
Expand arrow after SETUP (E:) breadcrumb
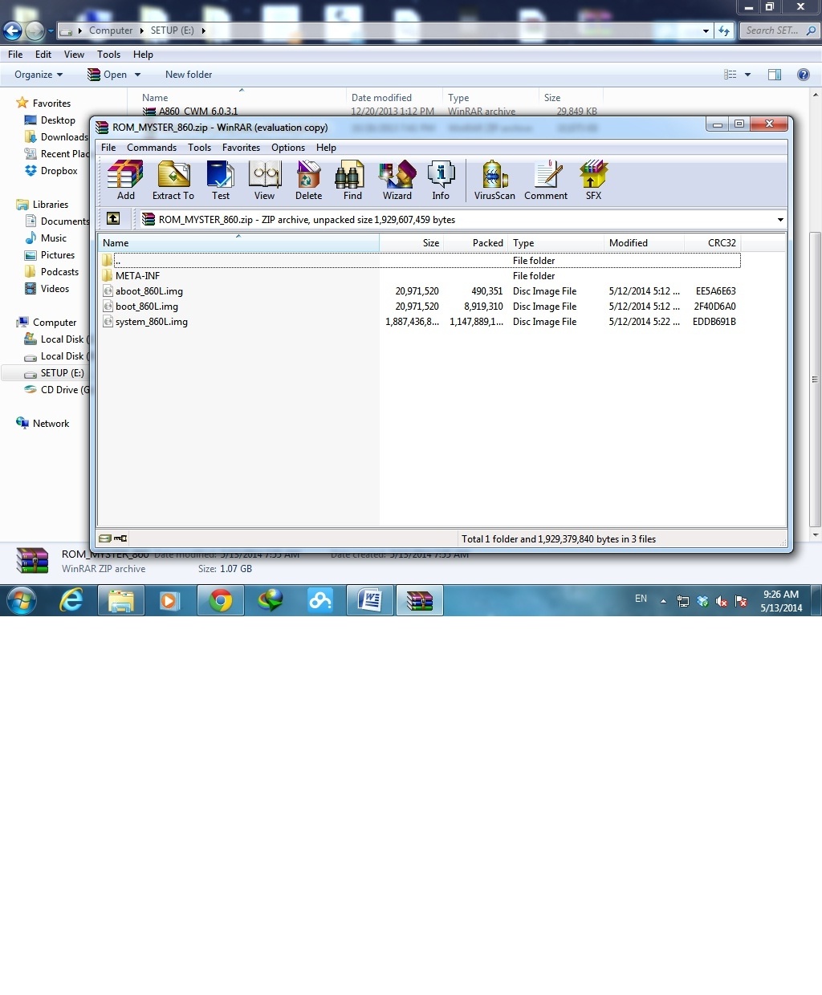pos(204,30)
